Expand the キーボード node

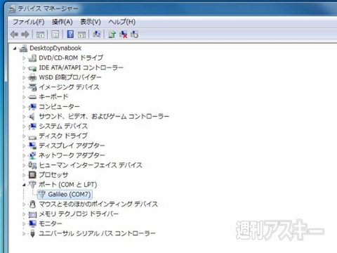click(24, 97)
